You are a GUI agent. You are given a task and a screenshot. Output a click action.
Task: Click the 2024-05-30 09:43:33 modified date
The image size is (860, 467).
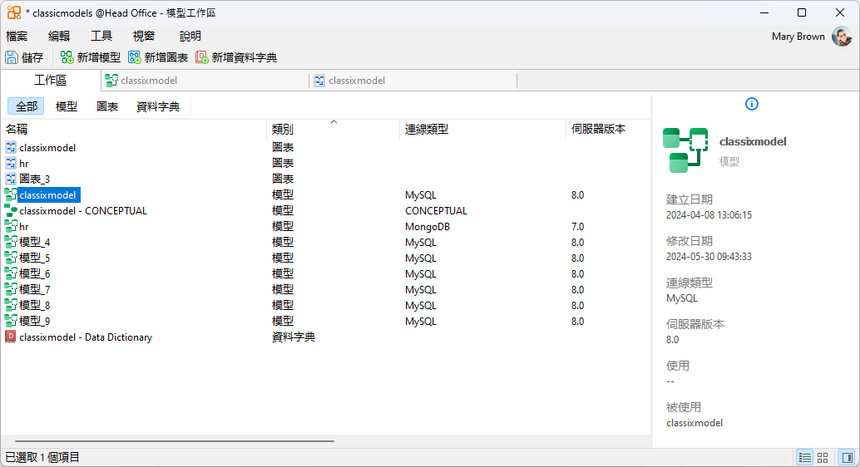pyautogui.click(x=709, y=257)
